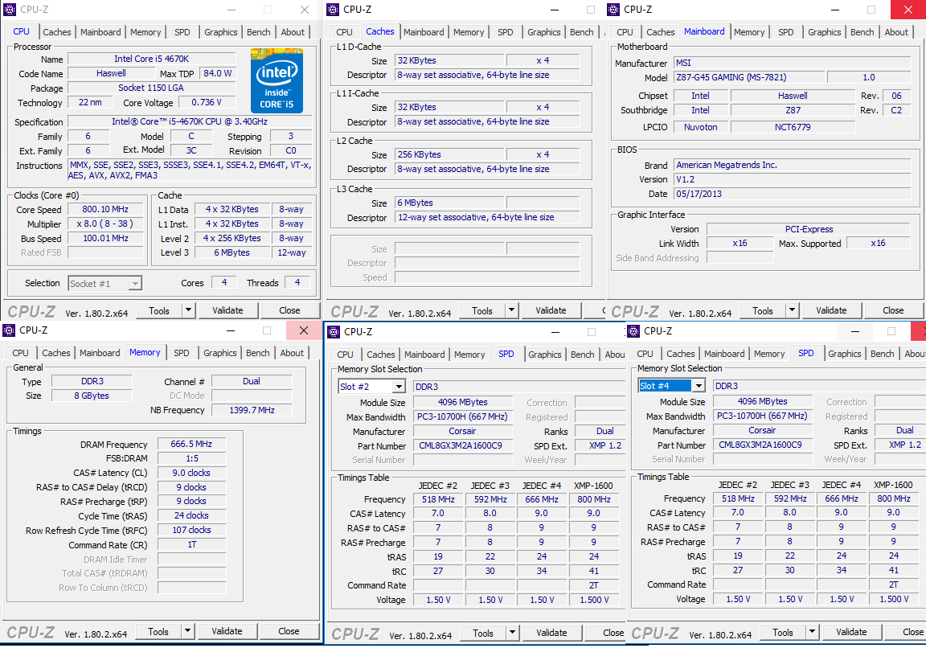Click the CPU-Z title icon in the Slot #2 SPD window
Image resolution: width=926 pixels, height=648 pixels.
(x=334, y=331)
